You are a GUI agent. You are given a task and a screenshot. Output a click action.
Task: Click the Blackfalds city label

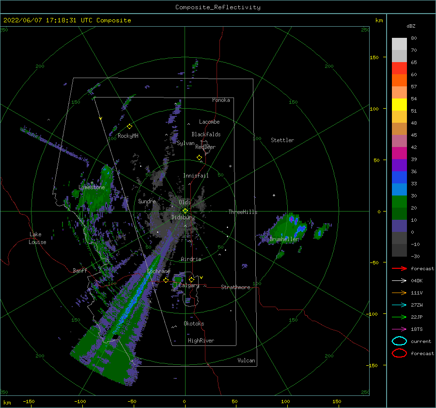tap(206, 134)
